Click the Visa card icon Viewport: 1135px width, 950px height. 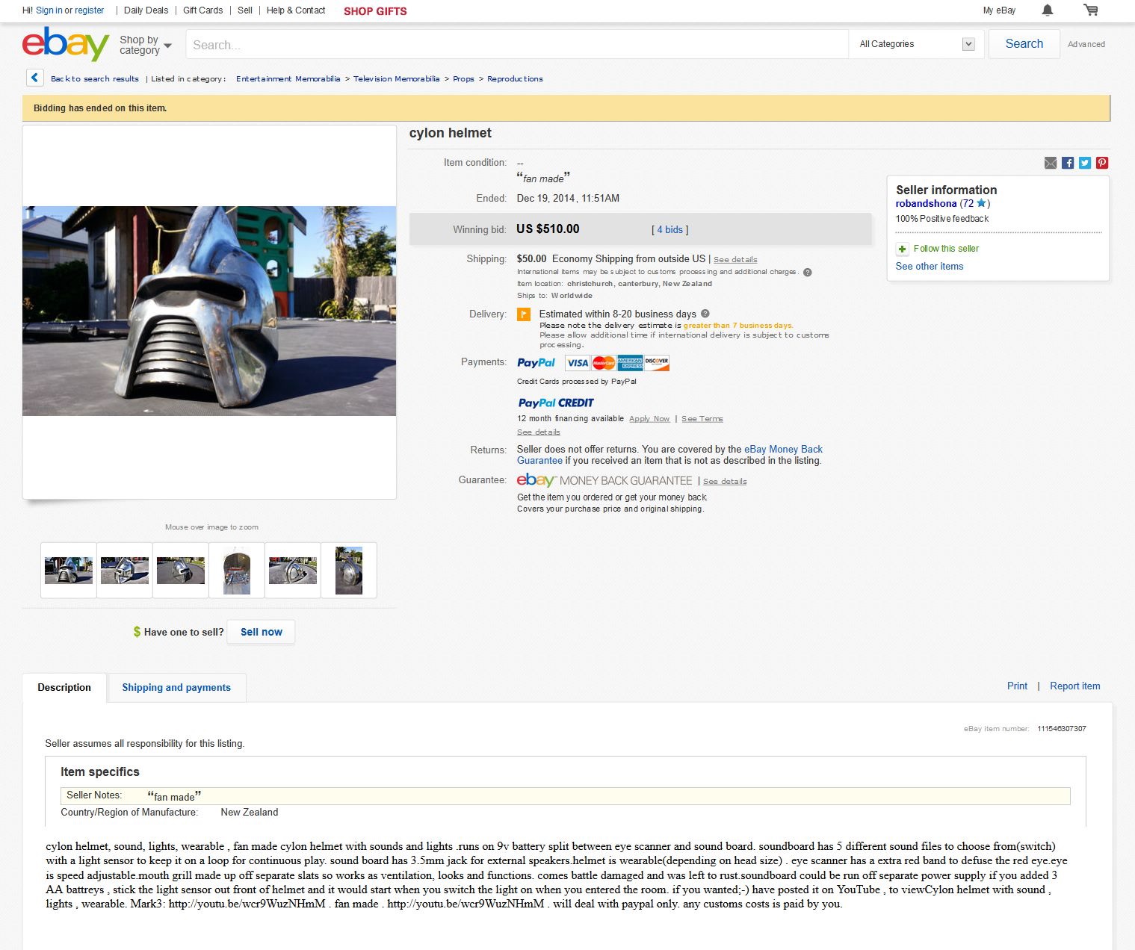tap(578, 363)
